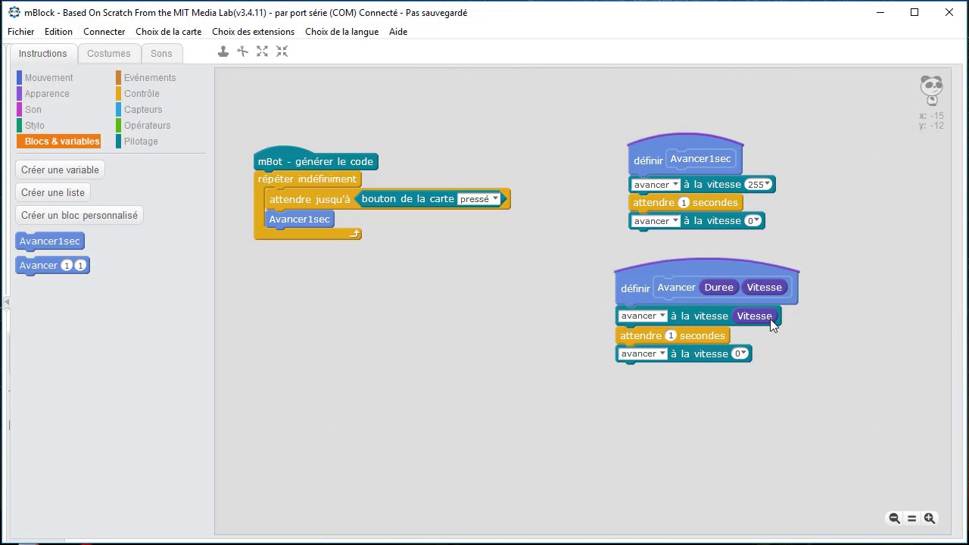Open vitesse 0 dropdown in Avancer definition
The width and height of the screenshot is (969, 545).
740,354
